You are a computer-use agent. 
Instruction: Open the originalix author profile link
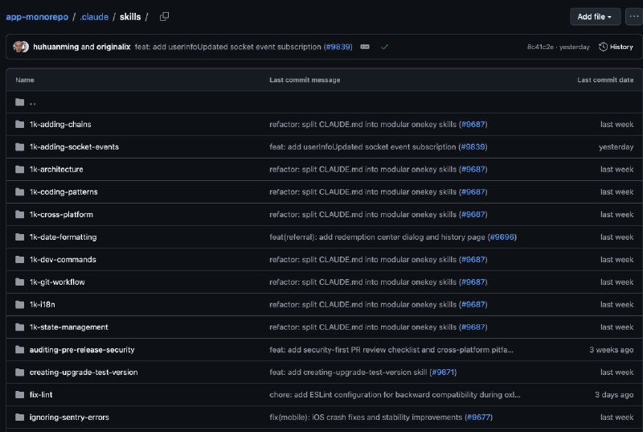click(x=115, y=47)
